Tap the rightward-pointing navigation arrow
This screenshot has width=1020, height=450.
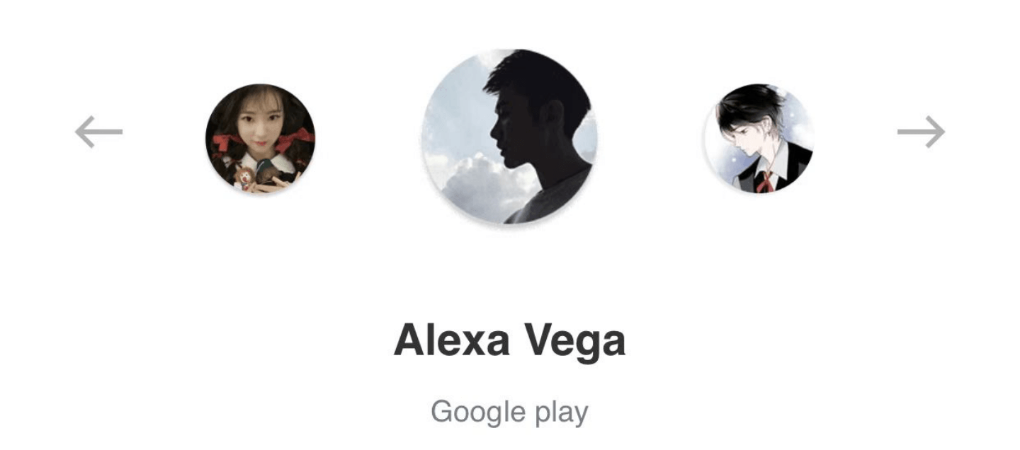921,132
